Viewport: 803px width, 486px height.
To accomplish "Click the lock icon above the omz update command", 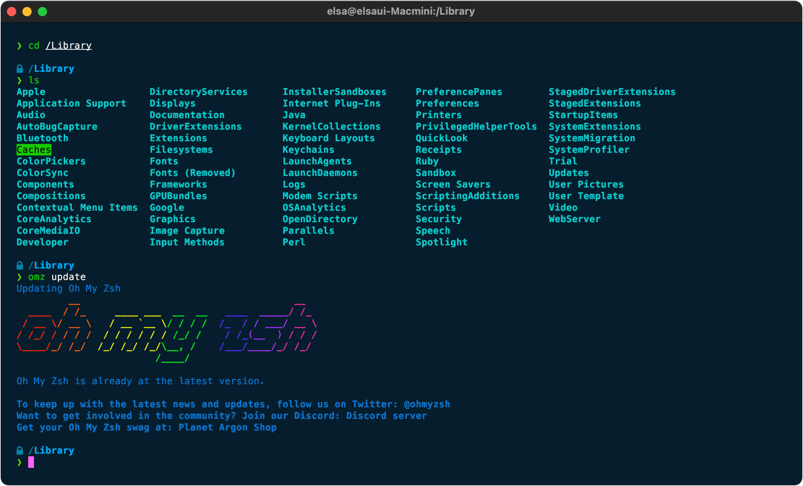I will tap(20, 265).
